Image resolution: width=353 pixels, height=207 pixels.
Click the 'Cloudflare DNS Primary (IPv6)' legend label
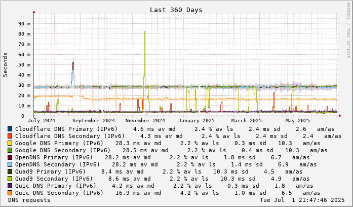click(66, 129)
